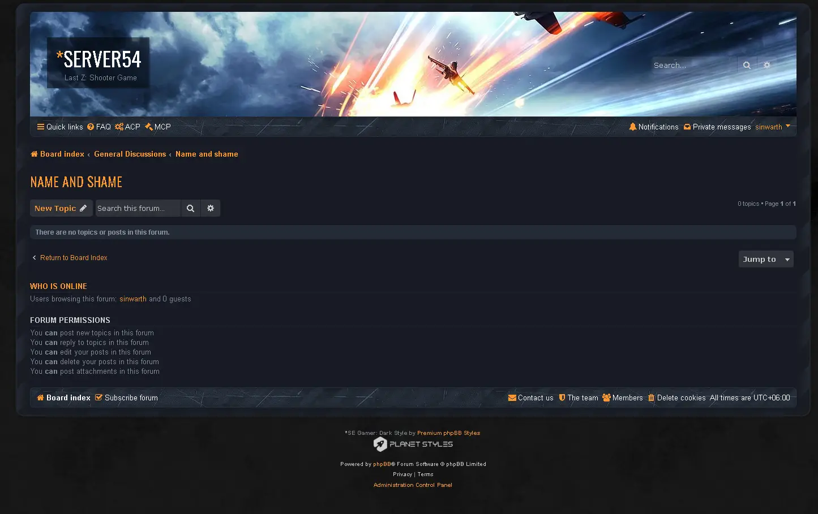
Task: Open General Discussions breadcrumb
Action: [130, 154]
